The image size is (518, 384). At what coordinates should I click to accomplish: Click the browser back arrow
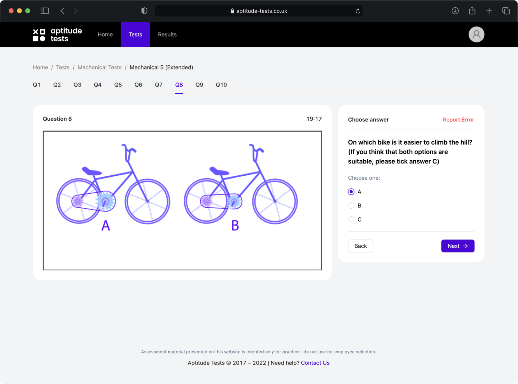point(62,11)
